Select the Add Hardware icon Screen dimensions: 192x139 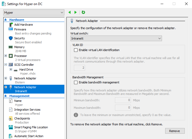point(11,25)
